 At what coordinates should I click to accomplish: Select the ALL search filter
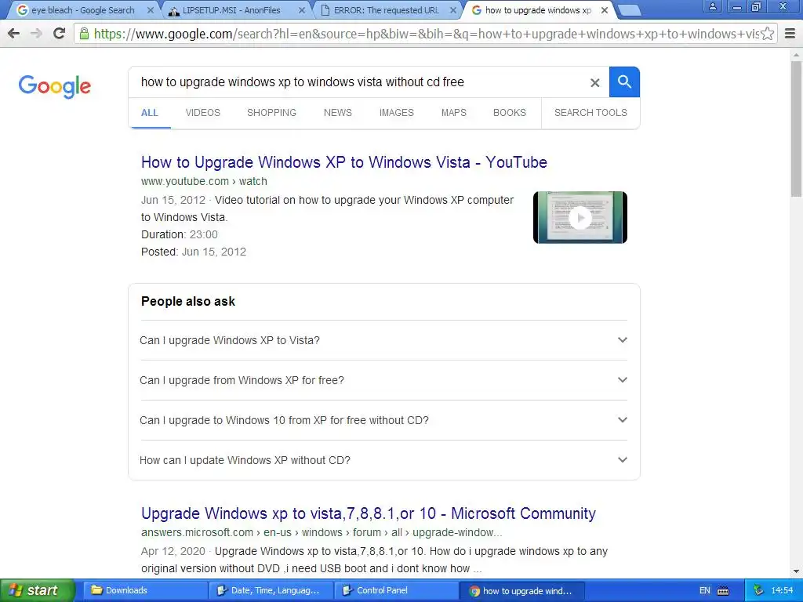(150, 113)
